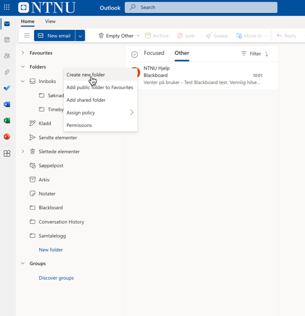Open the Files paperclip icon in sidebar

(x=7, y=72)
